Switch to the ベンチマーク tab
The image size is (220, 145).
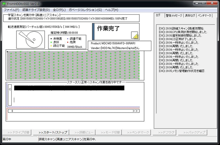(x=205, y=15)
